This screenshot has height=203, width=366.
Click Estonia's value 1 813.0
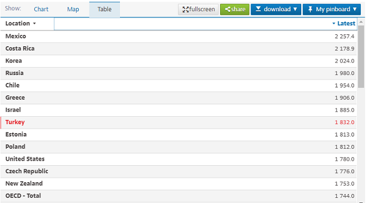[x=344, y=135]
